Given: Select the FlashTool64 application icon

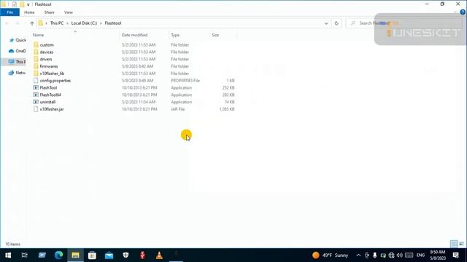Looking at the screenshot, I should point(36,95).
